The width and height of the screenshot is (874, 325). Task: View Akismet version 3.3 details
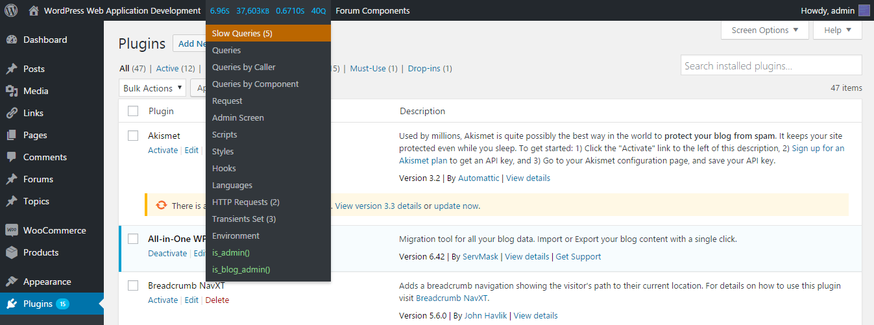coord(378,206)
